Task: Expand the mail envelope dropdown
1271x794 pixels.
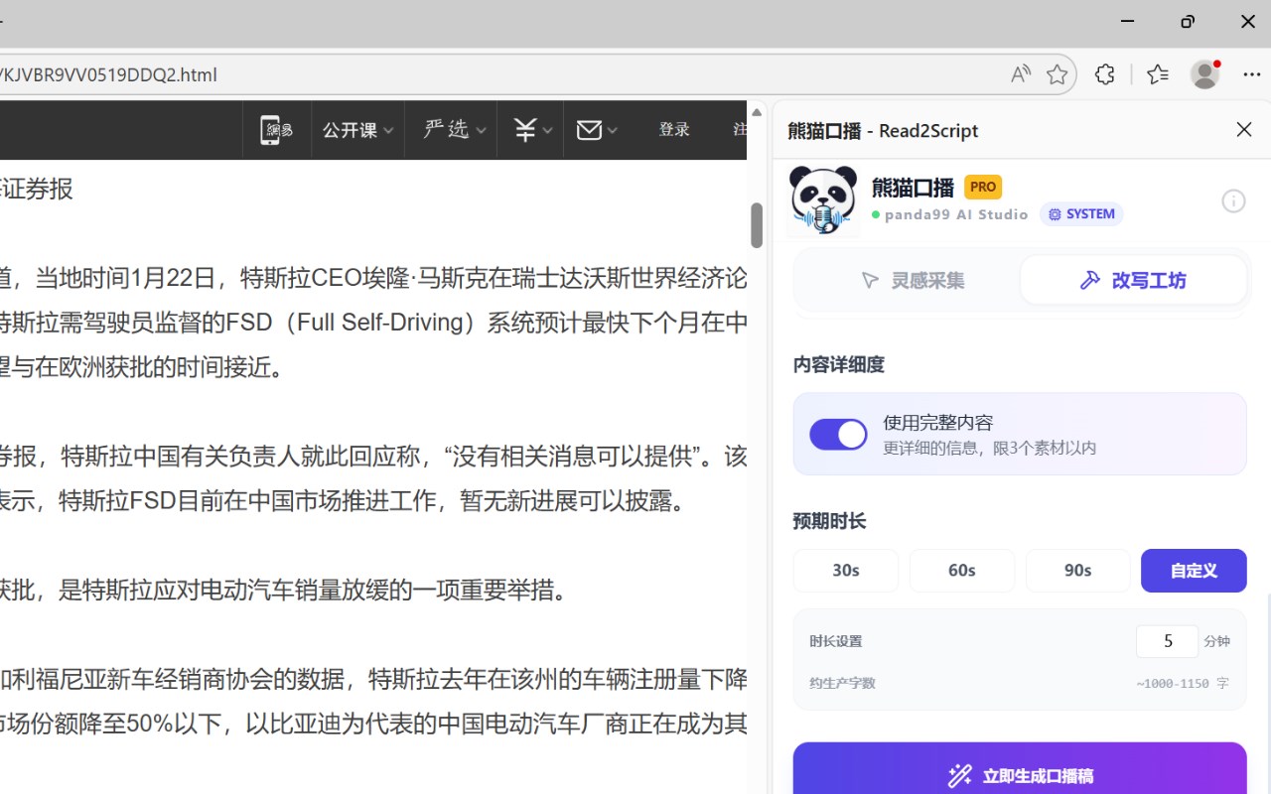Action: point(597,130)
